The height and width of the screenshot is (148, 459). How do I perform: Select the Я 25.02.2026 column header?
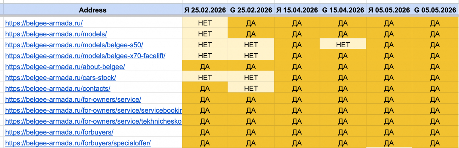tap(205, 10)
